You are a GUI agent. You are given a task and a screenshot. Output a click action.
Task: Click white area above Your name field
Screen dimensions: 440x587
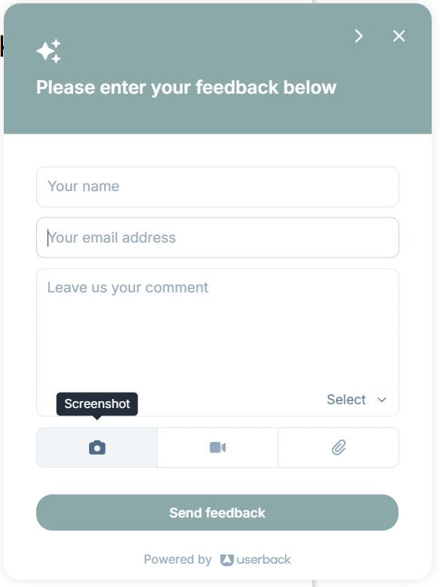click(217, 150)
